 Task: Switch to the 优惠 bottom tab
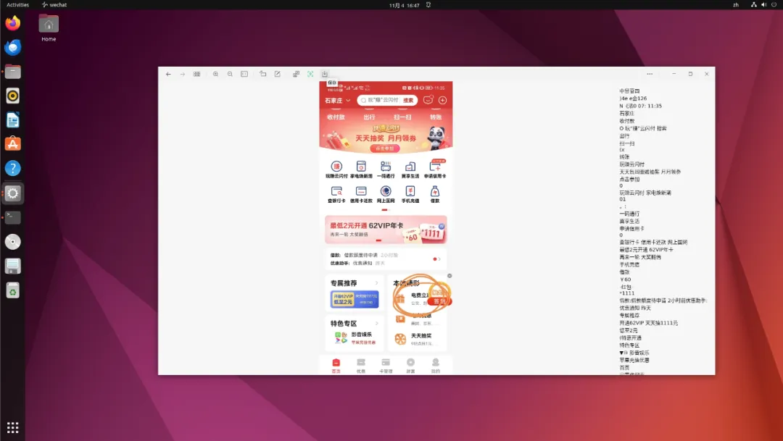click(360, 365)
